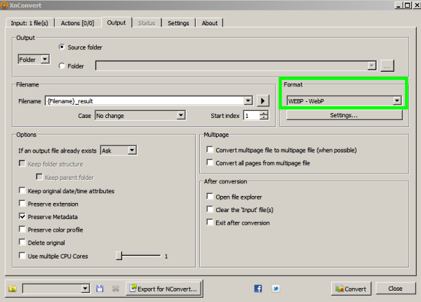This screenshot has width=421, height=302.
Task: Enable Exit after conversion
Action: click(210, 222)
